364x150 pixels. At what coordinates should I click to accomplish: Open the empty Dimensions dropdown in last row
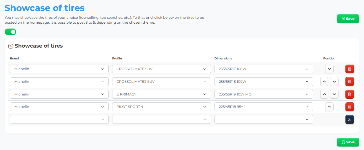pos(264,119)
